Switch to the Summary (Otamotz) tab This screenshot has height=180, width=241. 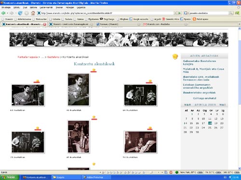[x=118, y=24]
